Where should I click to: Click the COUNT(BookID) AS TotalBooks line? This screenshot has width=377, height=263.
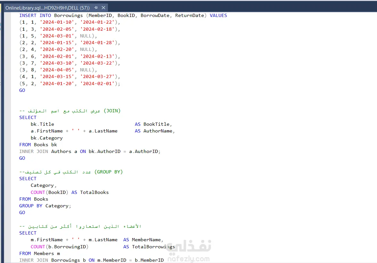point(70,192)
